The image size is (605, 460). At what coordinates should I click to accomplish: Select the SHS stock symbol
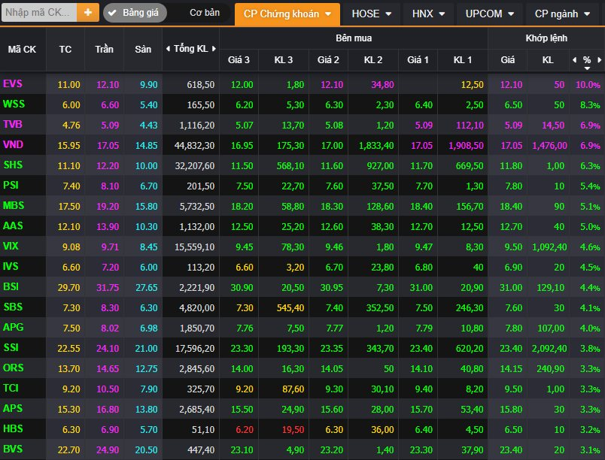point(13,165)
